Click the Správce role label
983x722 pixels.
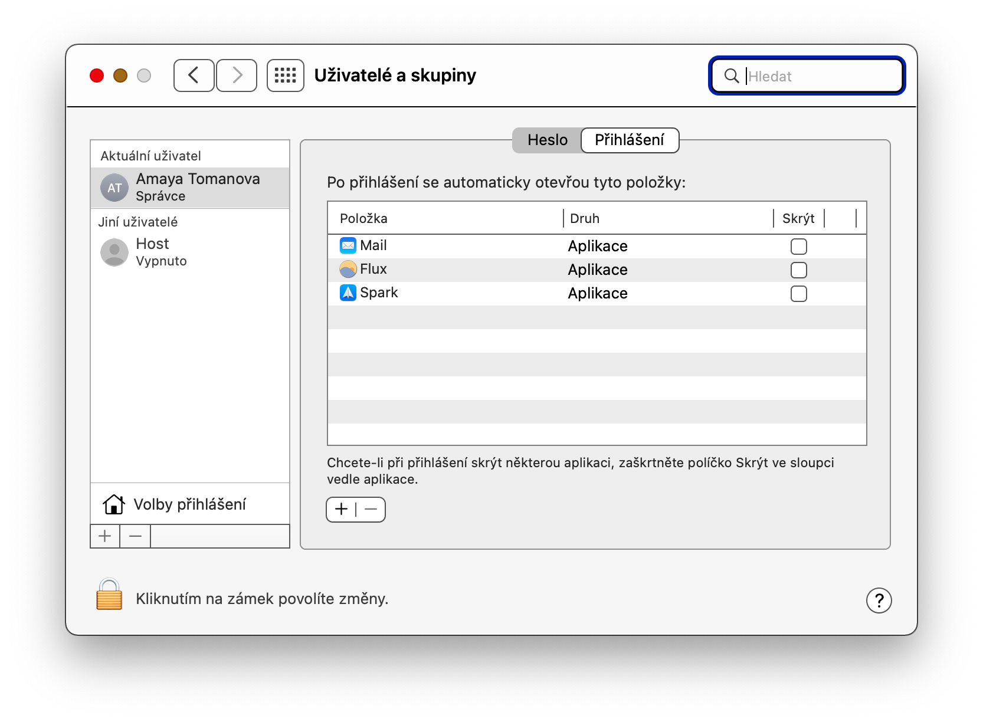point(160,196)
